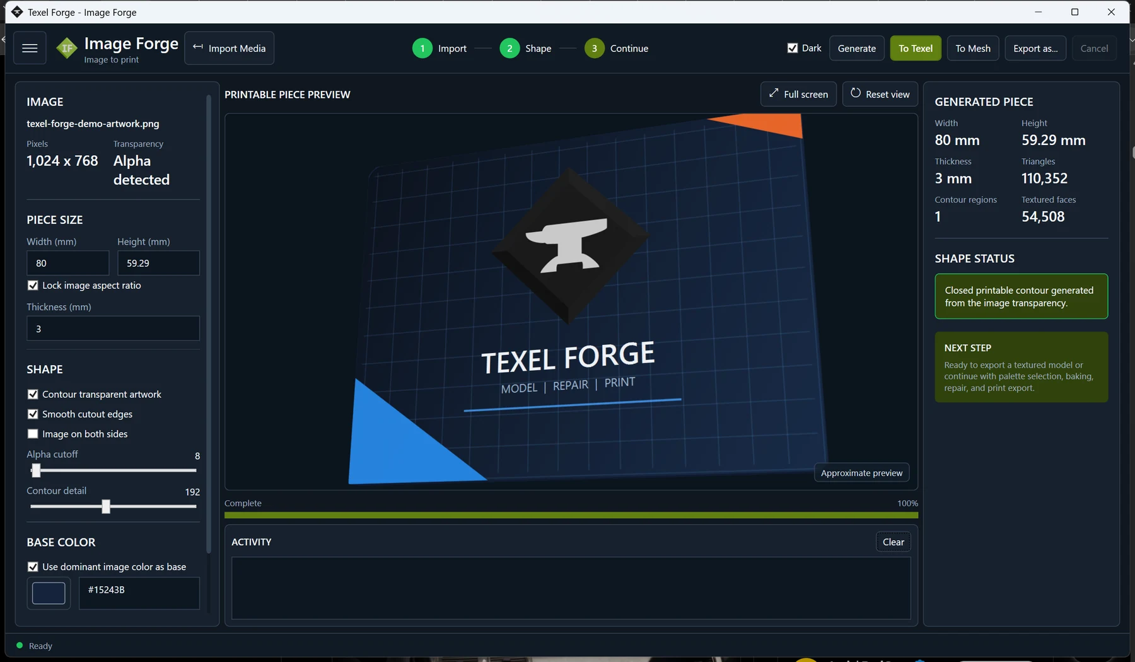Click the step 3 Continue circle
The height and width of the screenshot is (662, 1135).
tap(594, 48)
